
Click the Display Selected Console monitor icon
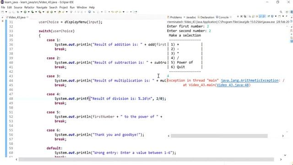click(x=272, y=16)
